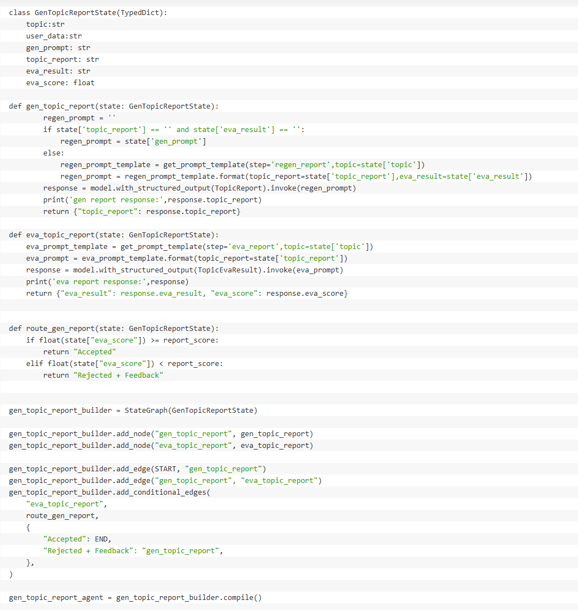
Task: Click the return "Accepted" statement
Action: pyautogui.click(x=79, y=352)
